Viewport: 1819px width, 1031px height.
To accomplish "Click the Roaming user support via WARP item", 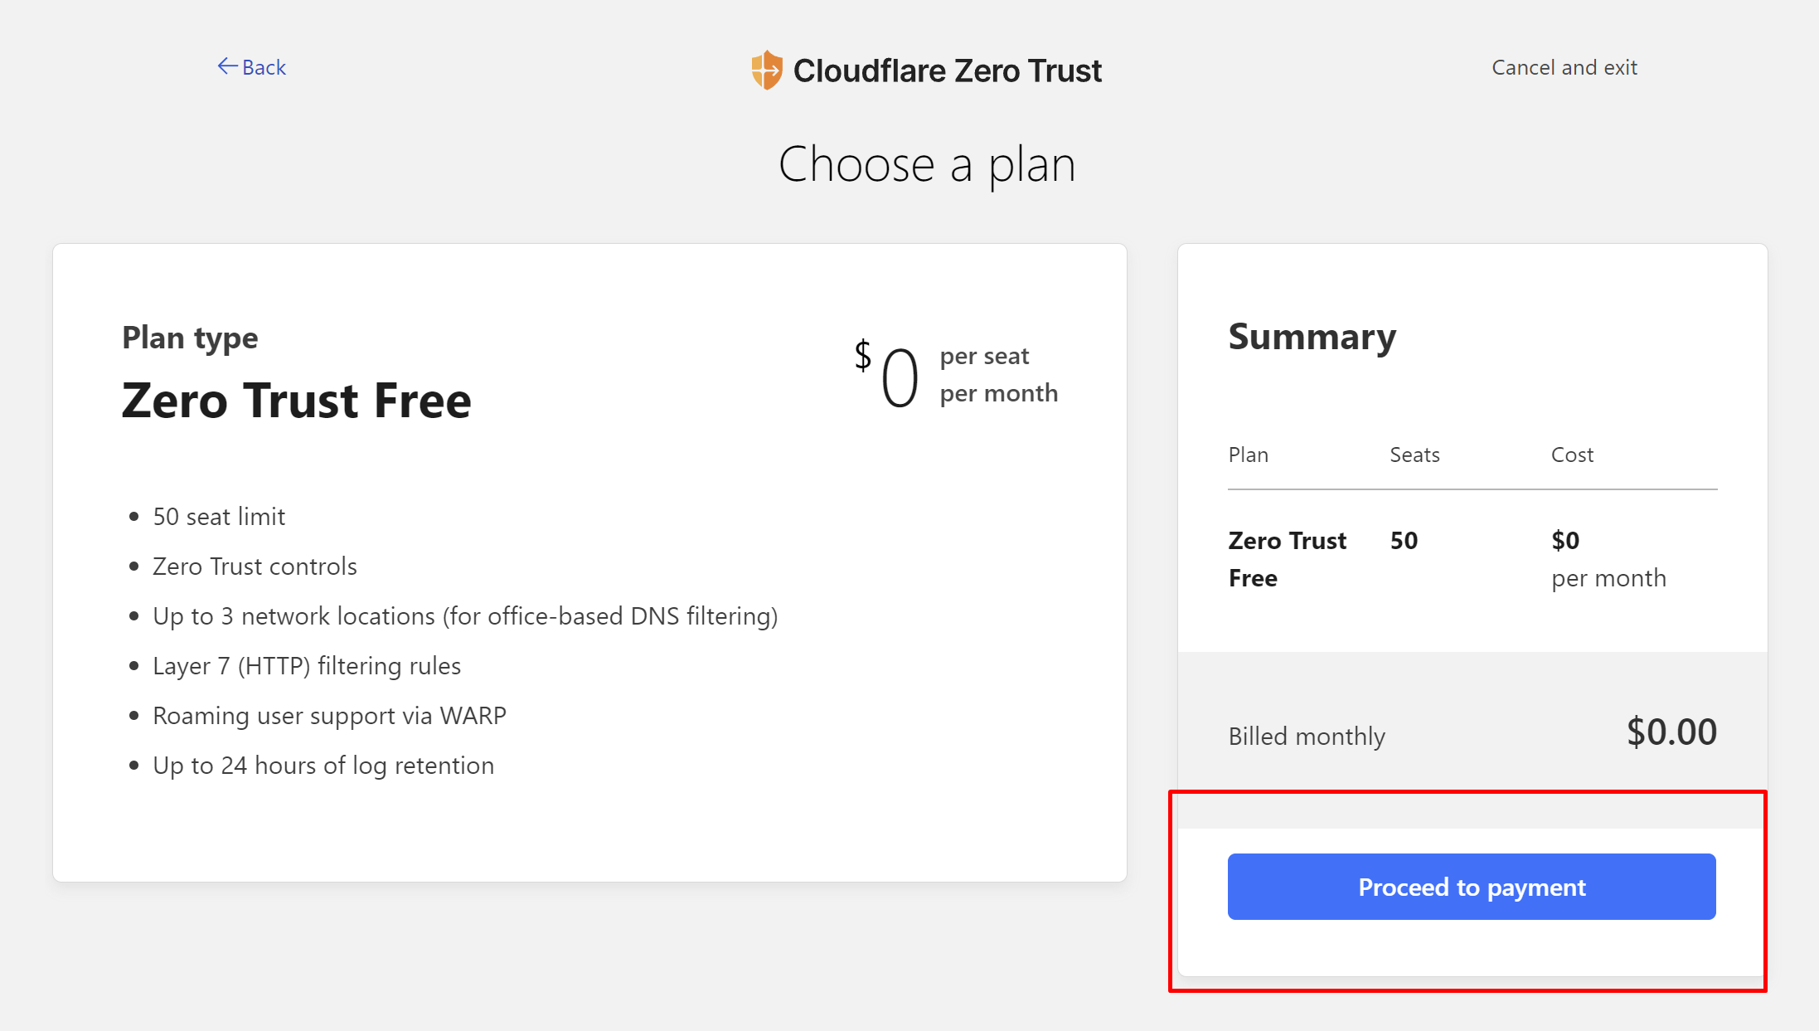I will (x=329, y=716).
